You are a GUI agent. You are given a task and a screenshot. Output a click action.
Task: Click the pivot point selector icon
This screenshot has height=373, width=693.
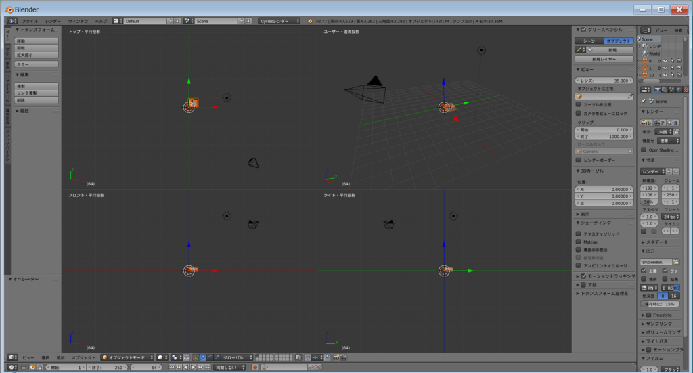click(176, 357)
